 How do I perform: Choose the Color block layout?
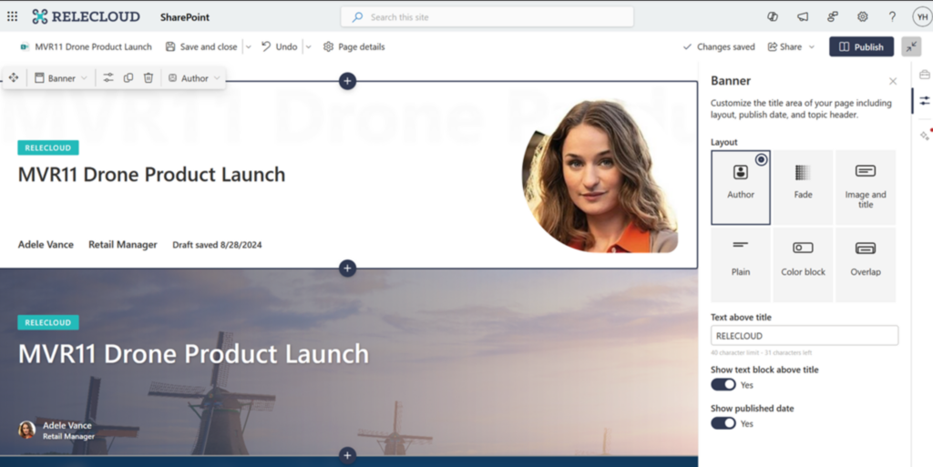click(x=803, y=265)
